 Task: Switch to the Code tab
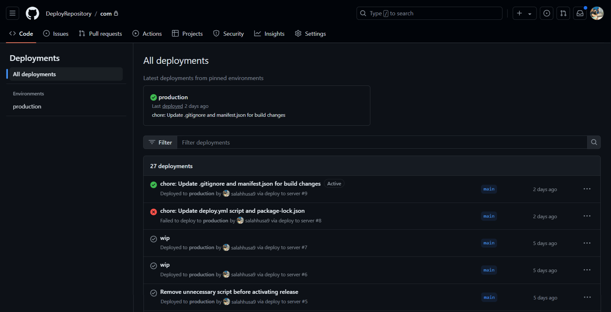click(21, 33)
